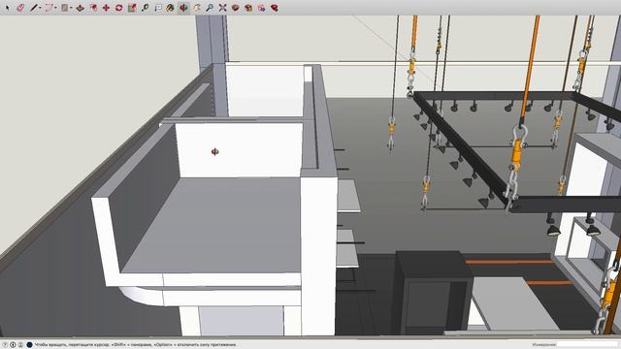The image size is (621, 349).
Task: Pick the Text label tool
Action: click(x=158, y=8)
